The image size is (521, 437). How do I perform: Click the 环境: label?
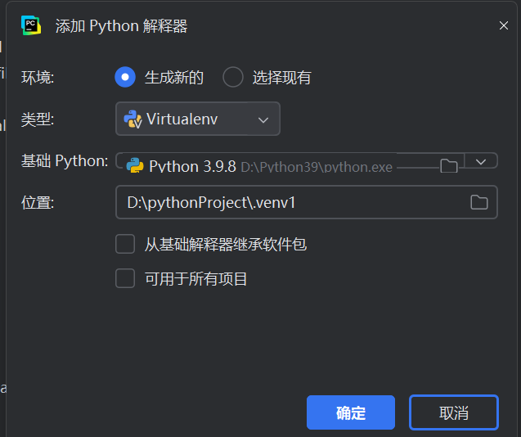click(x=38, y=78)
